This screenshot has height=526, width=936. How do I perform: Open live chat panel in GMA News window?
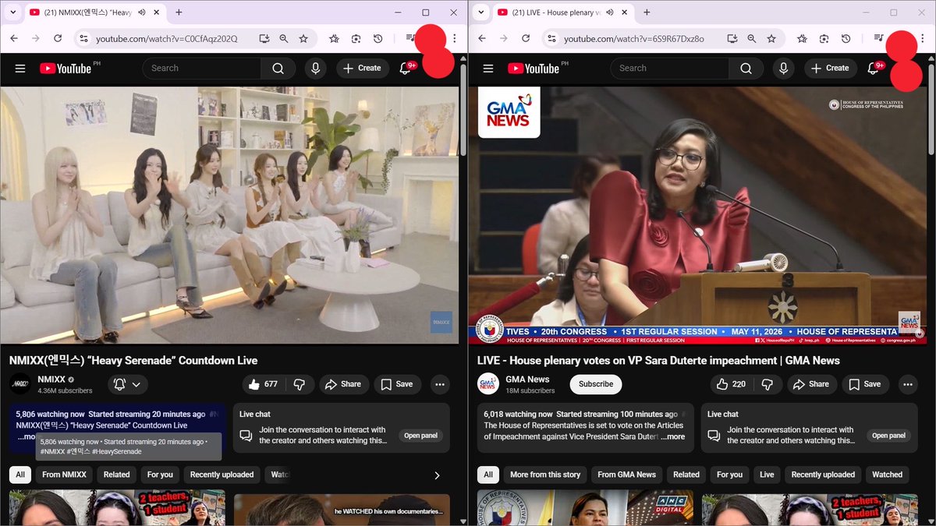(889, 436)
